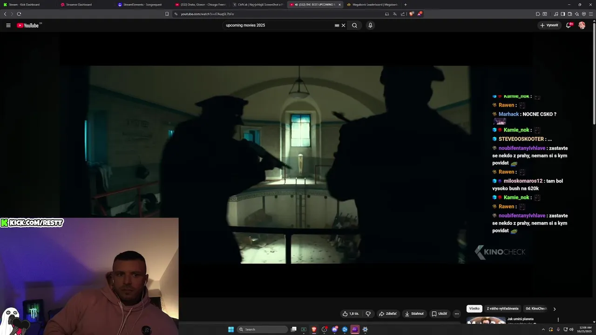Show hidden system tray icons
The width and height of the screenshot is (596, 335).
pyautogui.click(x=543, y=329)
